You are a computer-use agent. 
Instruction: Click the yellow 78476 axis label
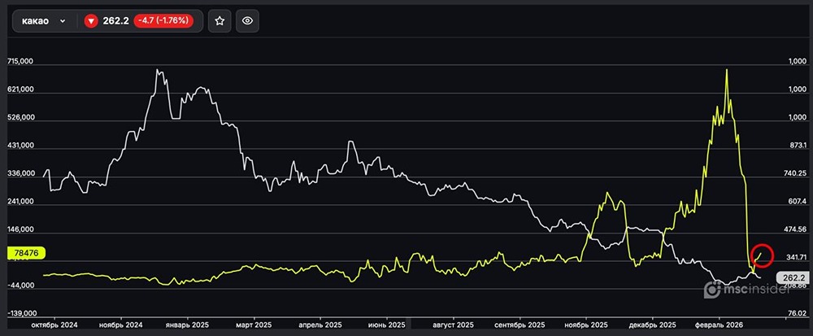[x=25, y=253]
